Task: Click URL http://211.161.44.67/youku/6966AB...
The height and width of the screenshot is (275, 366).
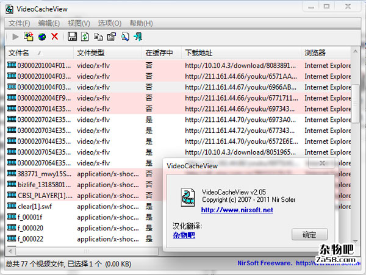Action: coord(241,87)
